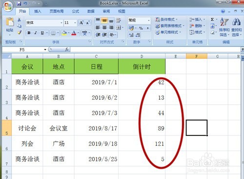Screen dimensions: 244x179
Task: Toggle bold formatting
Action: [x=29, y=33]
